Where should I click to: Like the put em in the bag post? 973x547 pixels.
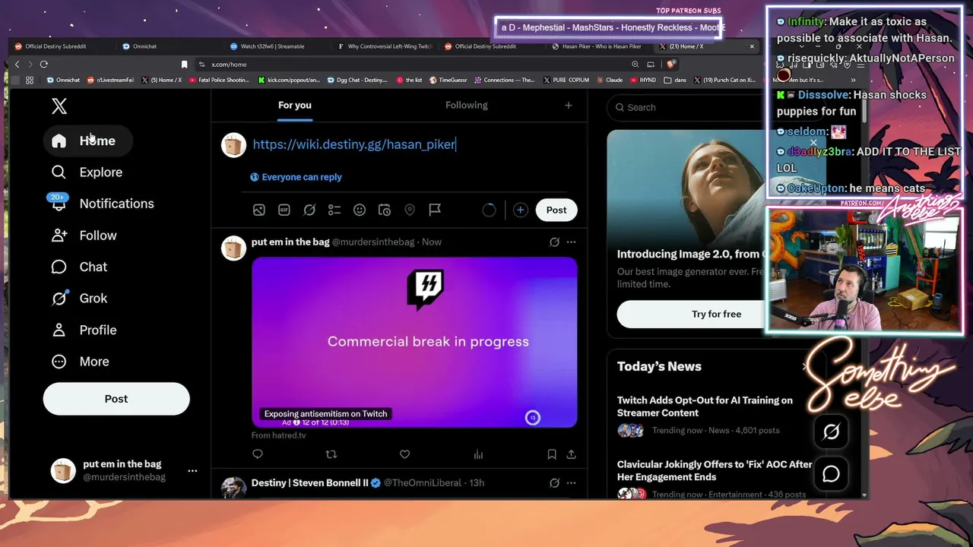pos(404,454)
